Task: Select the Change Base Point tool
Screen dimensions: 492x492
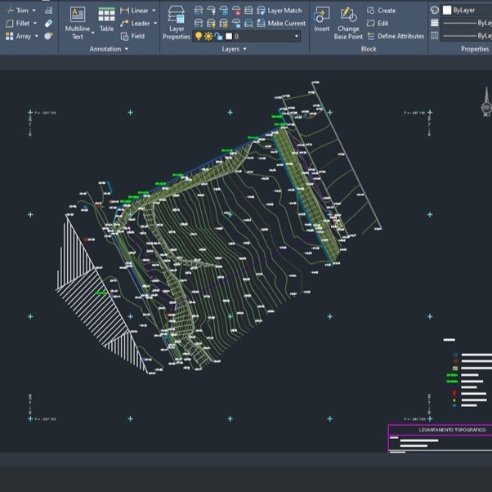Action: click(349, 22)
